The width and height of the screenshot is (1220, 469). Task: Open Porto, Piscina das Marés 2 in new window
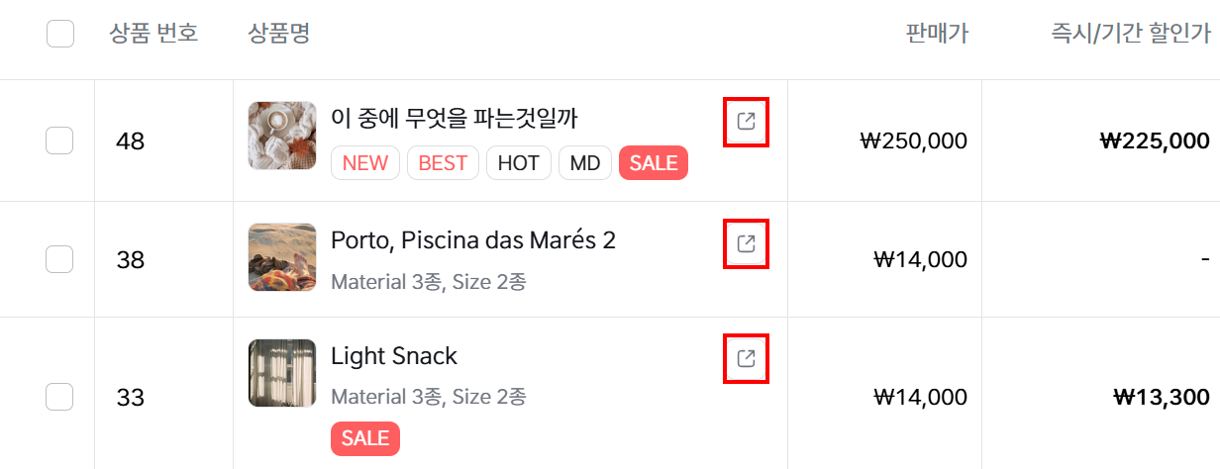click(747, 243)
